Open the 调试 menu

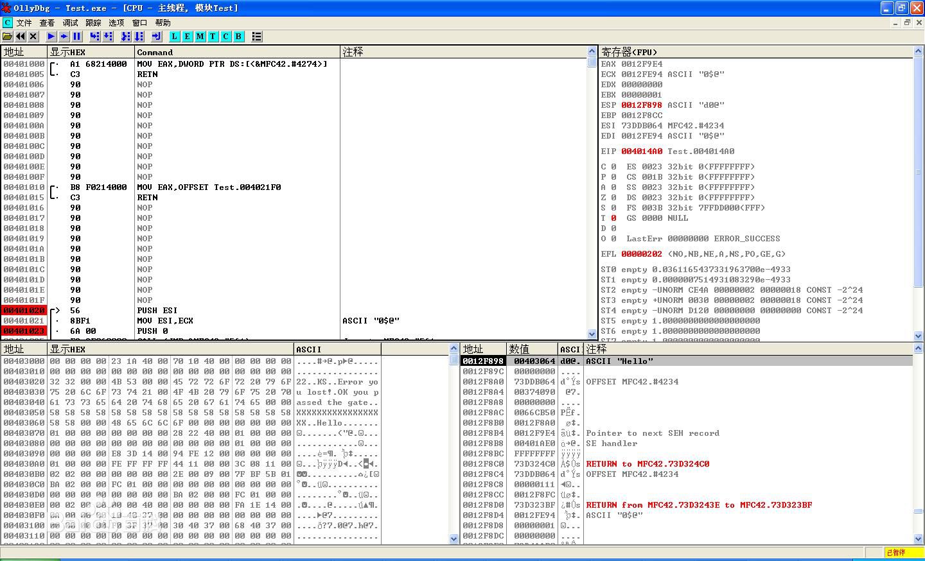[70, 22]
